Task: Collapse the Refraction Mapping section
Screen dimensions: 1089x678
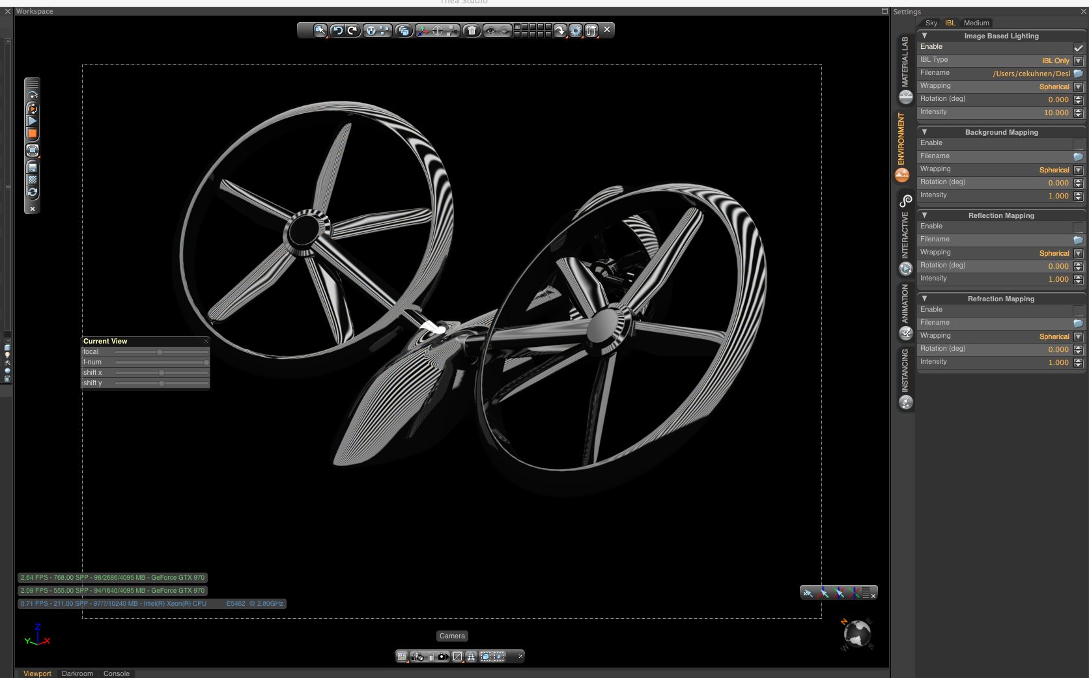Action: tap(924, 299)
